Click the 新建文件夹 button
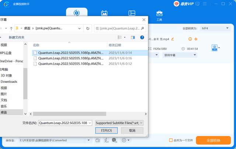 17,38
